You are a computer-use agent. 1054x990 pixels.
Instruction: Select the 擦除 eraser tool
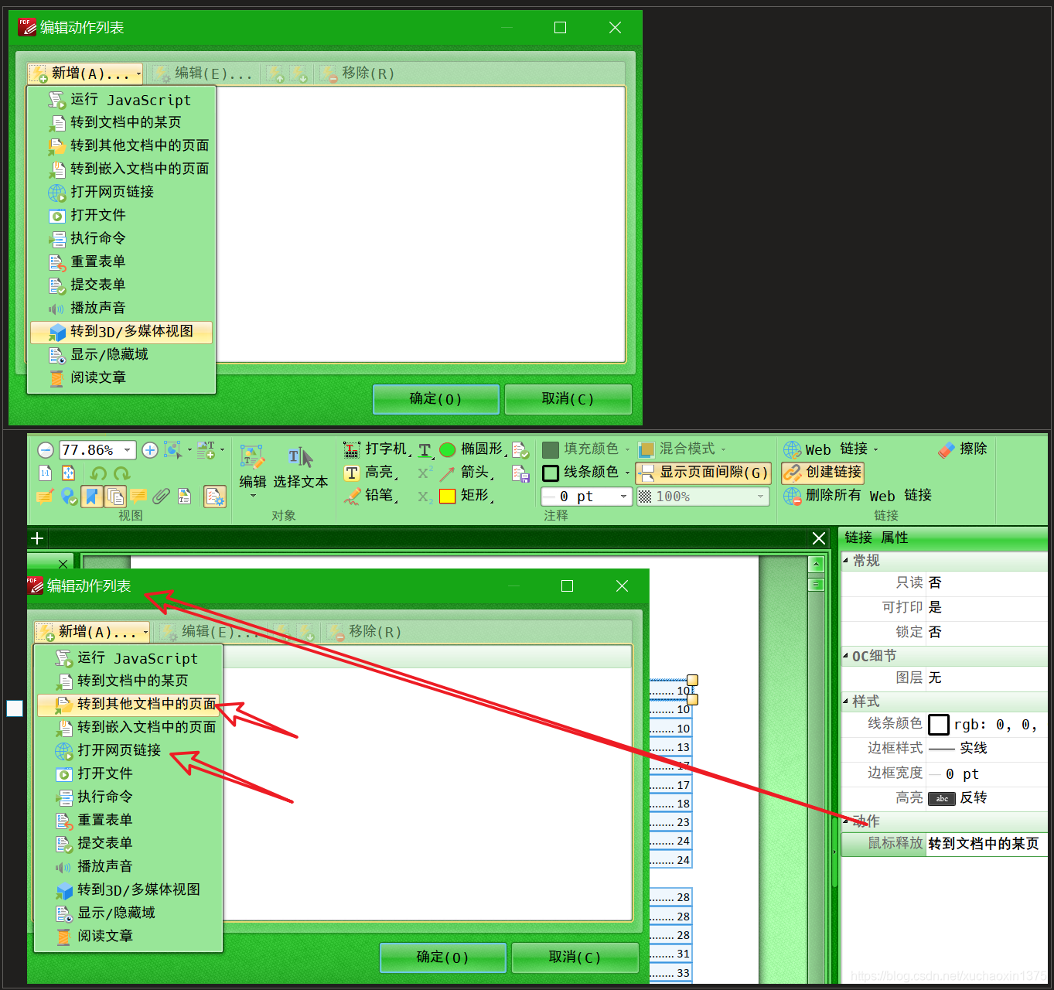click(x=963, y=449)
